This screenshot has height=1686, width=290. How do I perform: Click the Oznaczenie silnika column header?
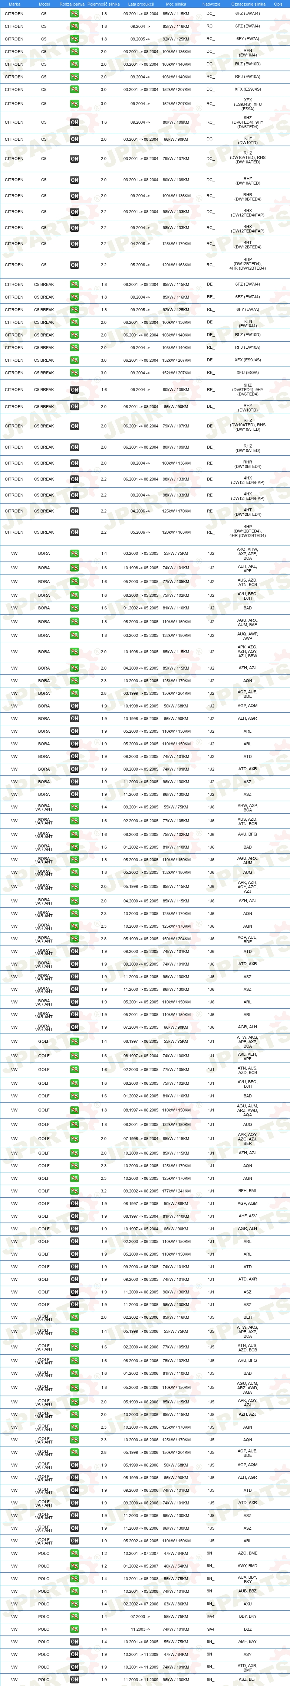click(248, 4)
